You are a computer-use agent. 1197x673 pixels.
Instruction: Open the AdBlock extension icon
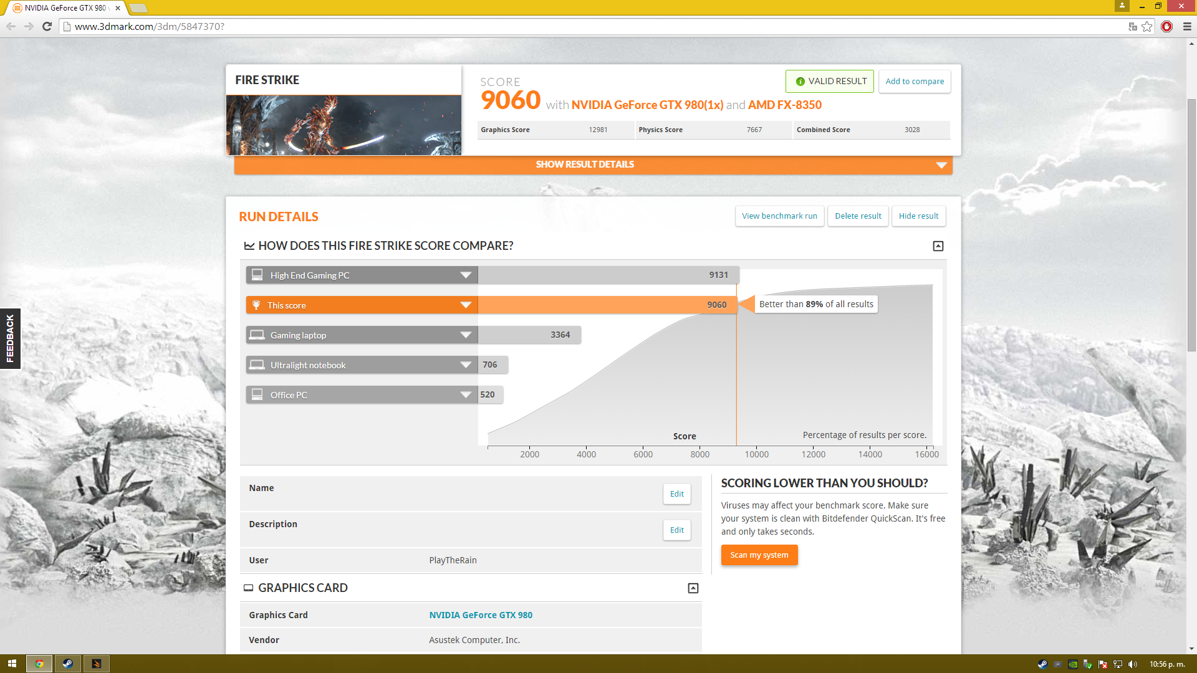click(1167, 26)
